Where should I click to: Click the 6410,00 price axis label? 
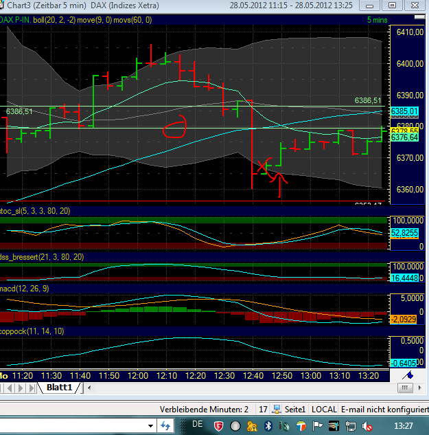[410, 32]
